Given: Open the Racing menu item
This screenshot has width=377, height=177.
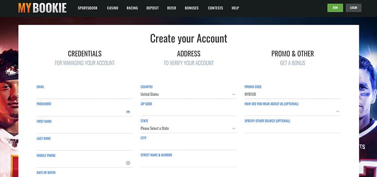Looking at the screenshot, I should click(x=132, y=8).
